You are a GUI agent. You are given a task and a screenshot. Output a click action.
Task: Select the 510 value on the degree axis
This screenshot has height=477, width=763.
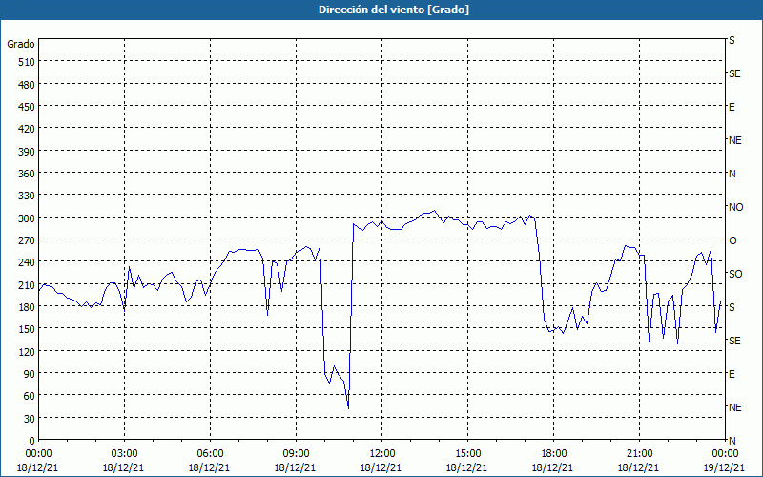[27, 62]
